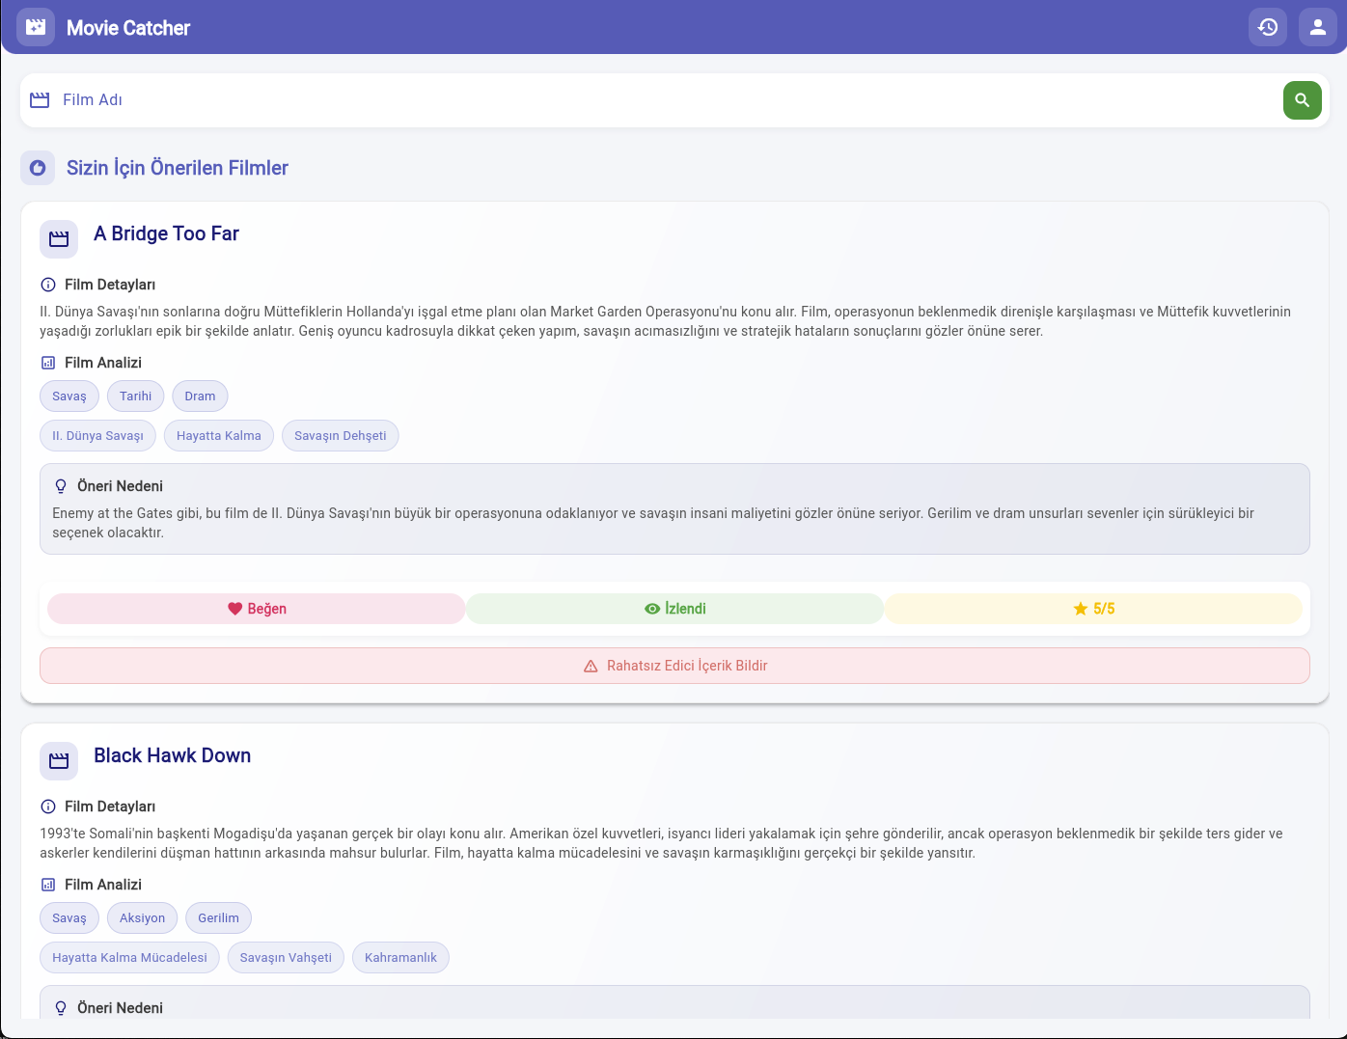
Task: Click the Hayatta Kalma theme tag
Action: click(x=219, y=436)
